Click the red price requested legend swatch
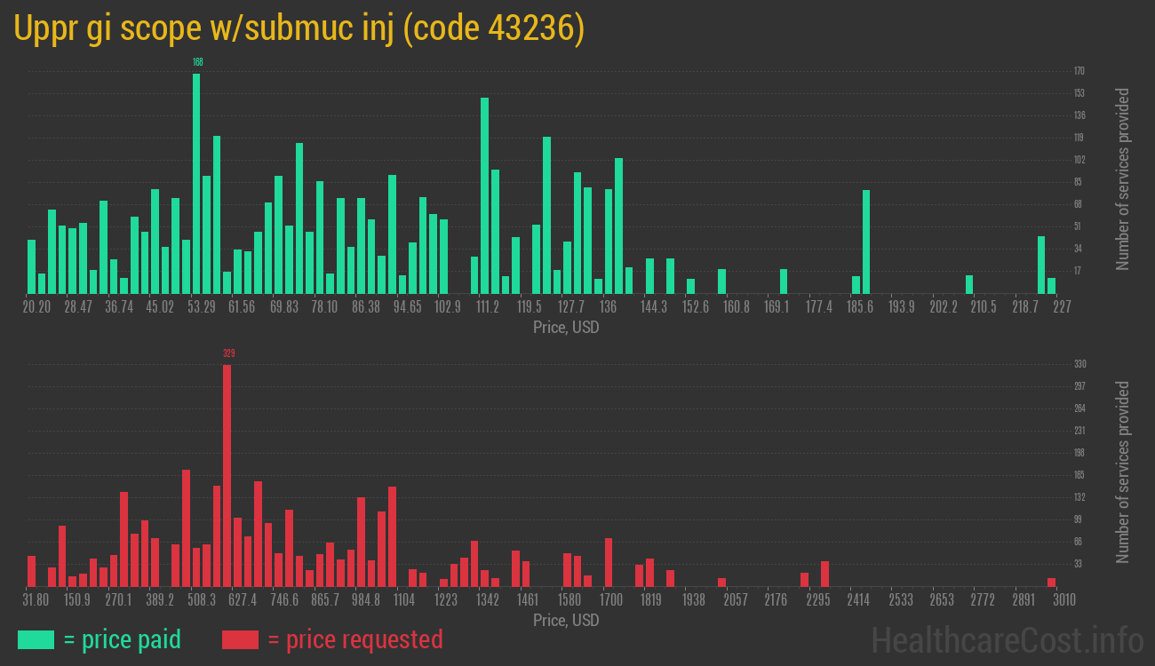The image size is (1155, 666). click(240, 639)
